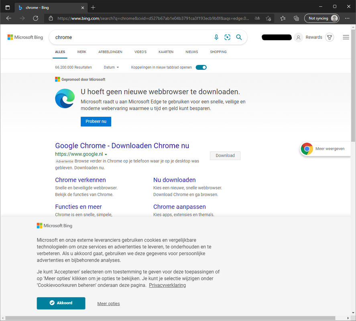
Task: Add this page to favorites star
Action: (x=269, y=18)
